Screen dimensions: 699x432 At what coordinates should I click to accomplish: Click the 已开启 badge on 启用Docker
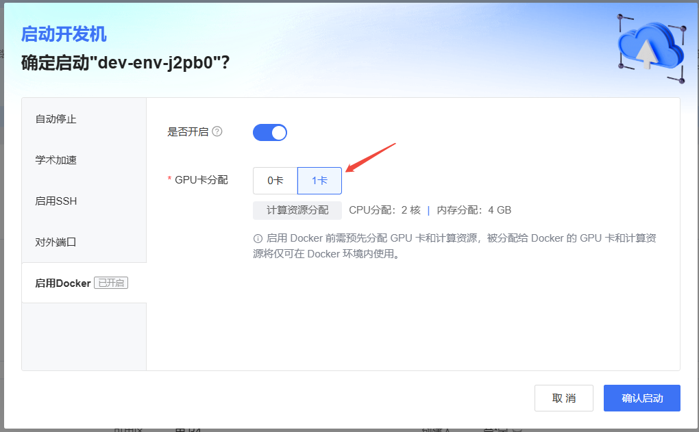(111, 283)
